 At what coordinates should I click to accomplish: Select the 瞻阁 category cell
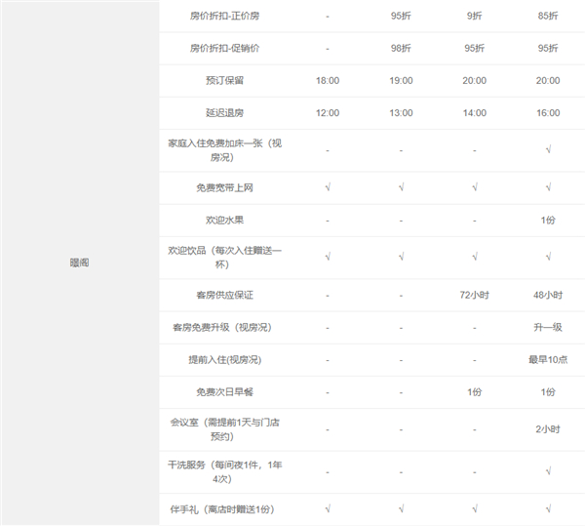coord(79,263)
